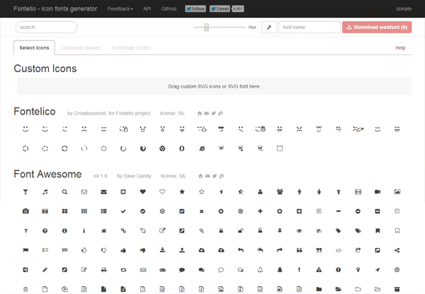The width and height of the screenshot is (425, 294).
Task: Select the plain question mark icon
Action: pos(25,230)
